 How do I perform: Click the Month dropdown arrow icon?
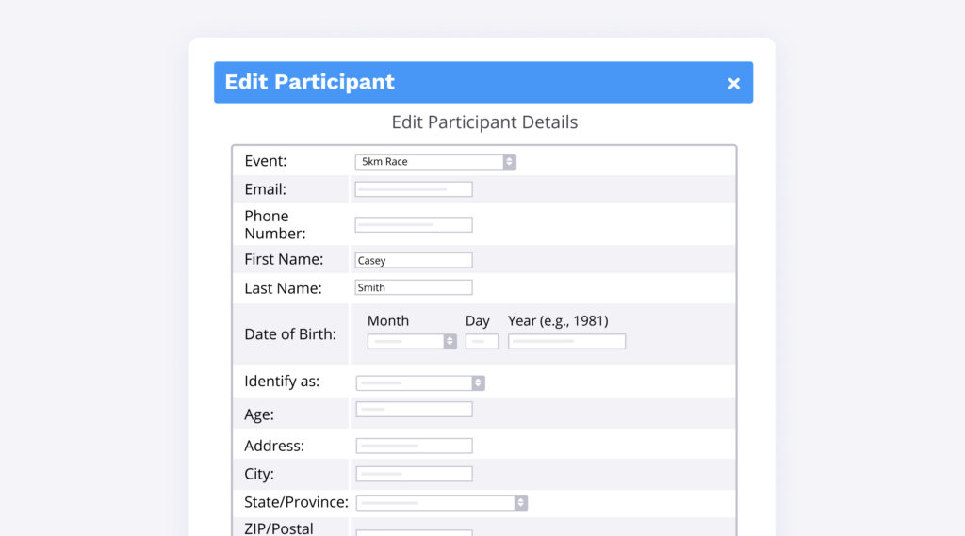coord(450,341)
